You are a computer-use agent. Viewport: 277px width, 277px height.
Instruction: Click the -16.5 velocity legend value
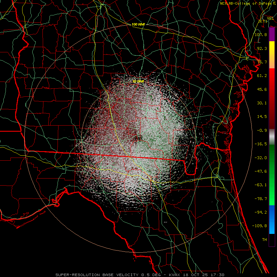261,144
